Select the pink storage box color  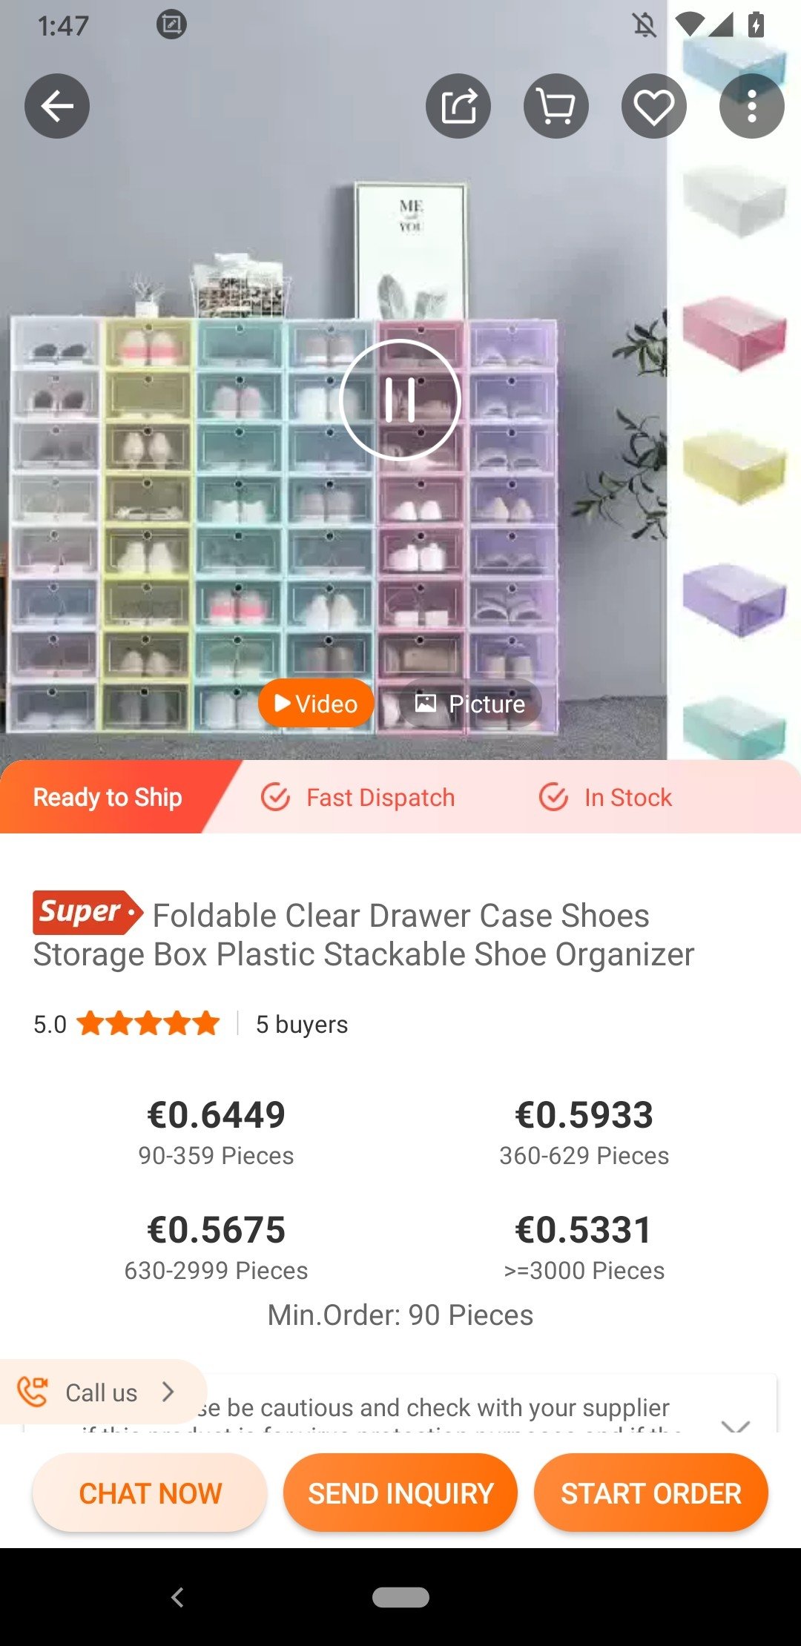[734, 332]
